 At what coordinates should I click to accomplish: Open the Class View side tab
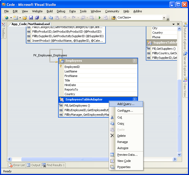tap(185, 87)
